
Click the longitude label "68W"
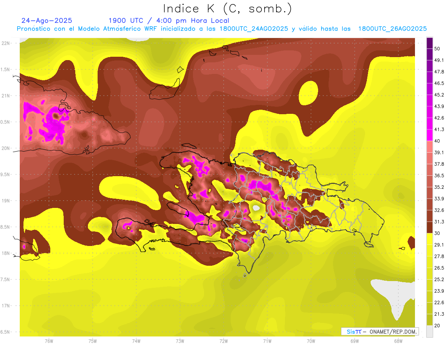pyautogui.click(x=398, y=341)
